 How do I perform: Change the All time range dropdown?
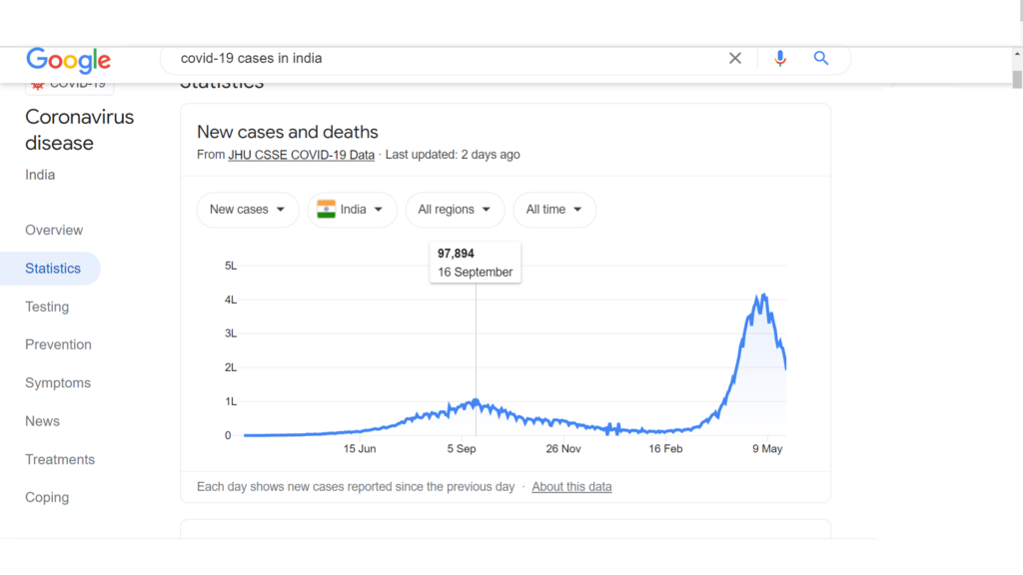[x=554, y=210]
